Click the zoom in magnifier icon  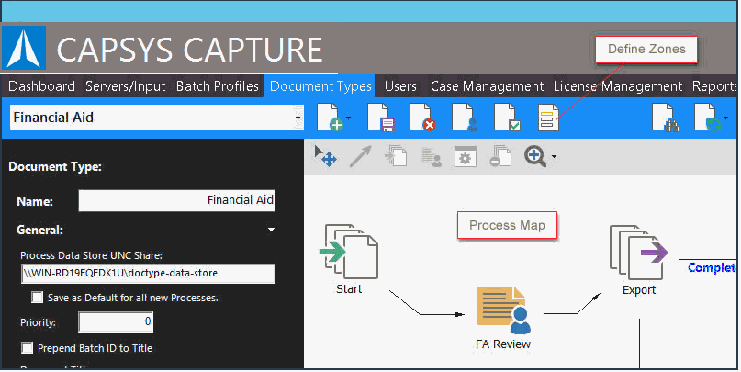point(535,156)
